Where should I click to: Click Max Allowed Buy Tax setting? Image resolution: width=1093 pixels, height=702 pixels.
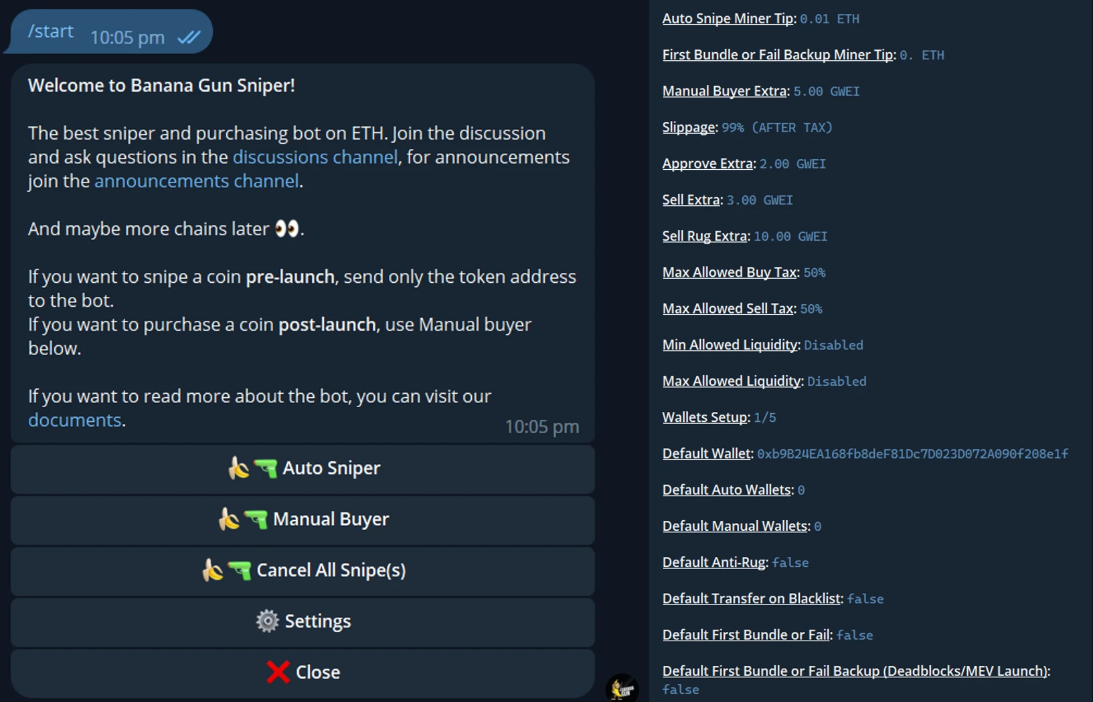pyautogui.click(x=730, y=272)
